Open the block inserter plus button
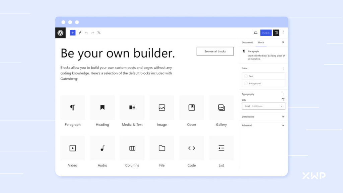This screenshot has width=343, height=193. pyautogui.click(x=73, y=33)
